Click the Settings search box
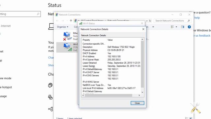 pyautogui.click(x=20, y=14)
